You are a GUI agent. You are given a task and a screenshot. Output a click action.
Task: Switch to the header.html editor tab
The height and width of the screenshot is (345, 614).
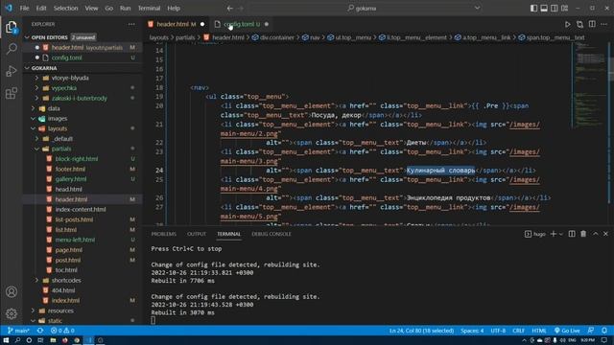tap(176, 24)
